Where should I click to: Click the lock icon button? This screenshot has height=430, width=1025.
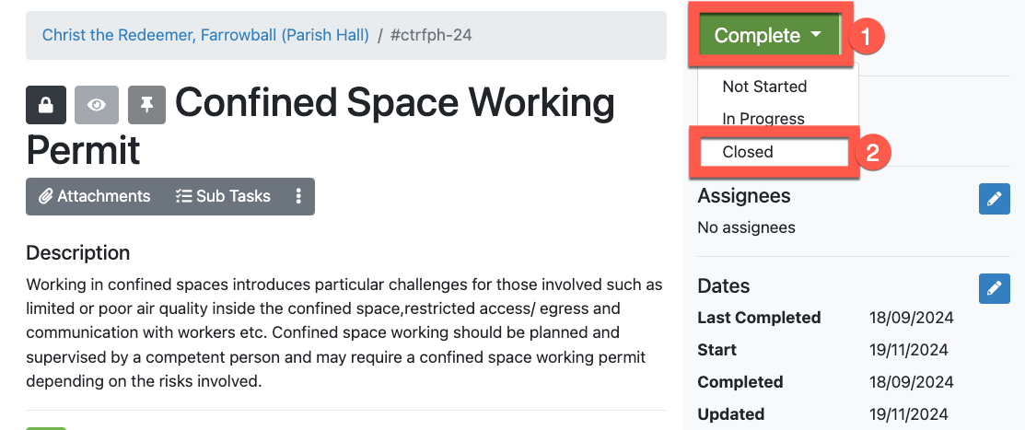44,105
